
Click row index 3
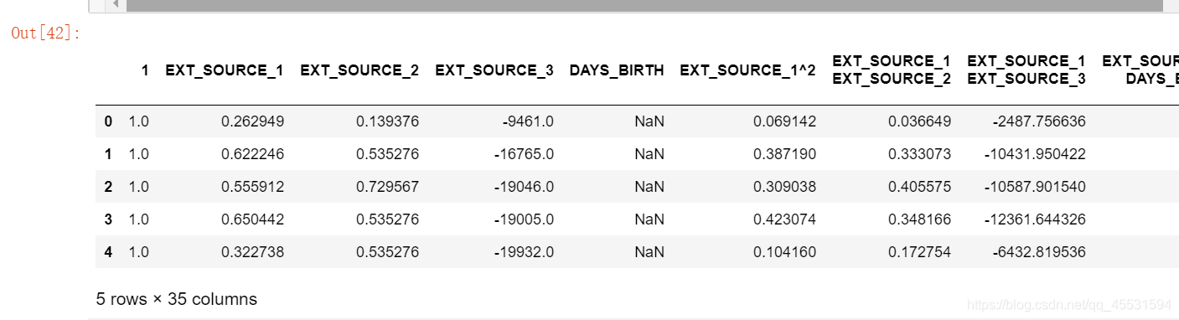click(108, 219)
